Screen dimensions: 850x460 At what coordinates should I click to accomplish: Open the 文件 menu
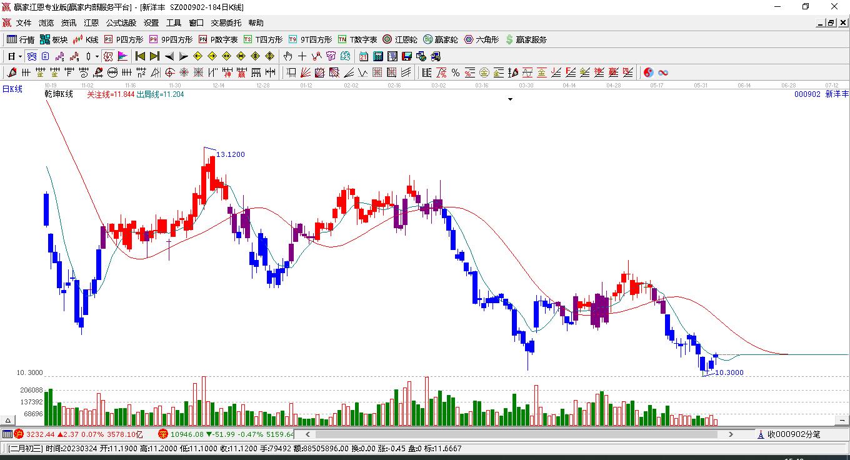[24, 23]
